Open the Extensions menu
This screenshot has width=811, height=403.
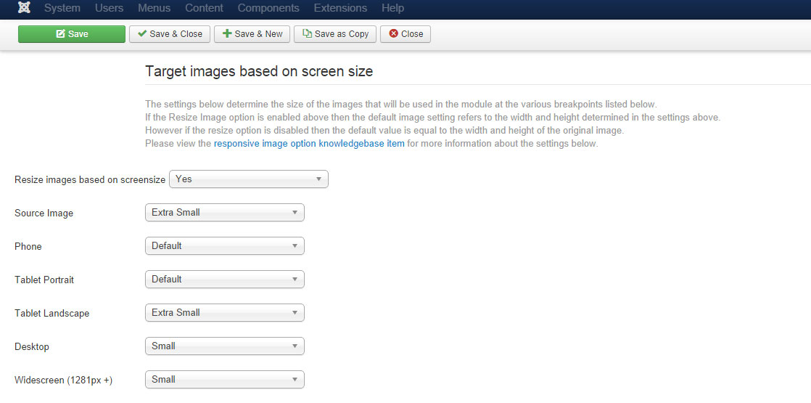[x=340, y=8]
